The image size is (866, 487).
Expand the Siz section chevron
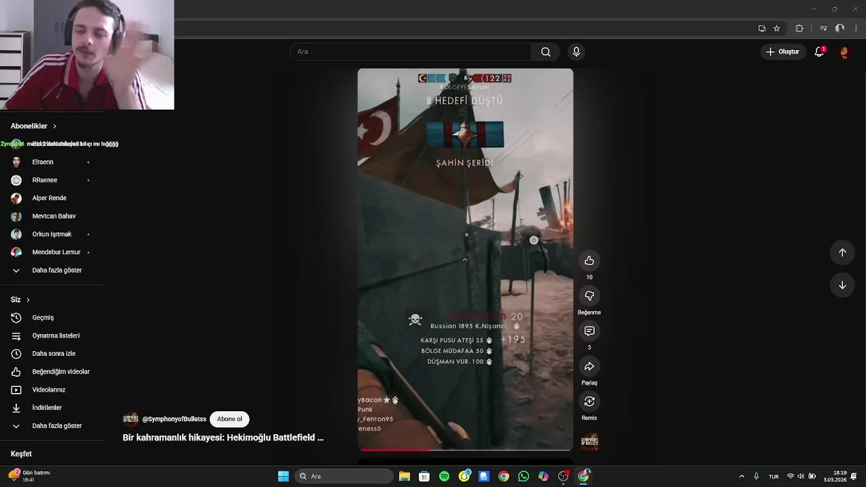(x=28, y=300)
